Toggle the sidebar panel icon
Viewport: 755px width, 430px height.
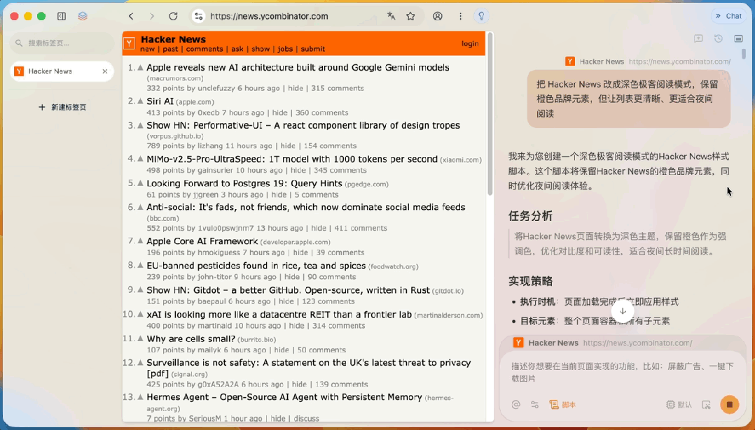pos(62,16)
